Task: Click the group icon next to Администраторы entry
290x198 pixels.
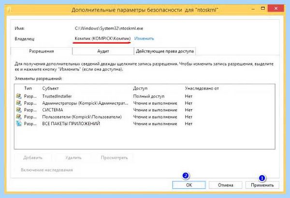Action: (19, 103)
